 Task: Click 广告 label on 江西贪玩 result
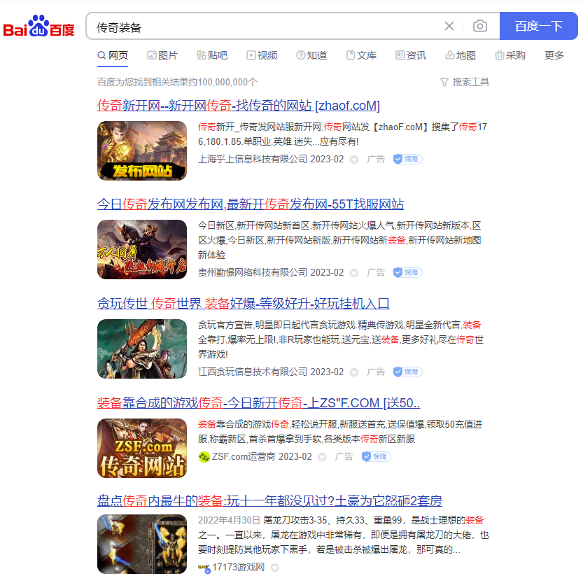click(x=376, y=372)
